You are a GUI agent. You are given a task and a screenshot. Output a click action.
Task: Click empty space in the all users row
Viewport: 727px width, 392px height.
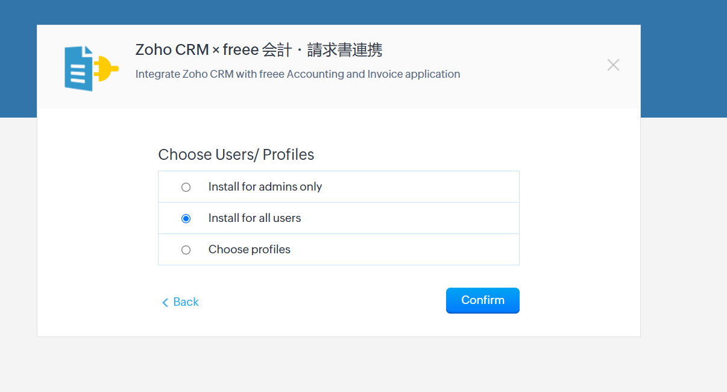[422, 218]
